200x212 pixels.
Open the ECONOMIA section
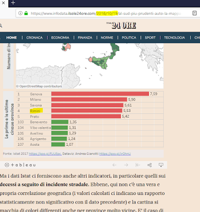(x=60, y=38)
